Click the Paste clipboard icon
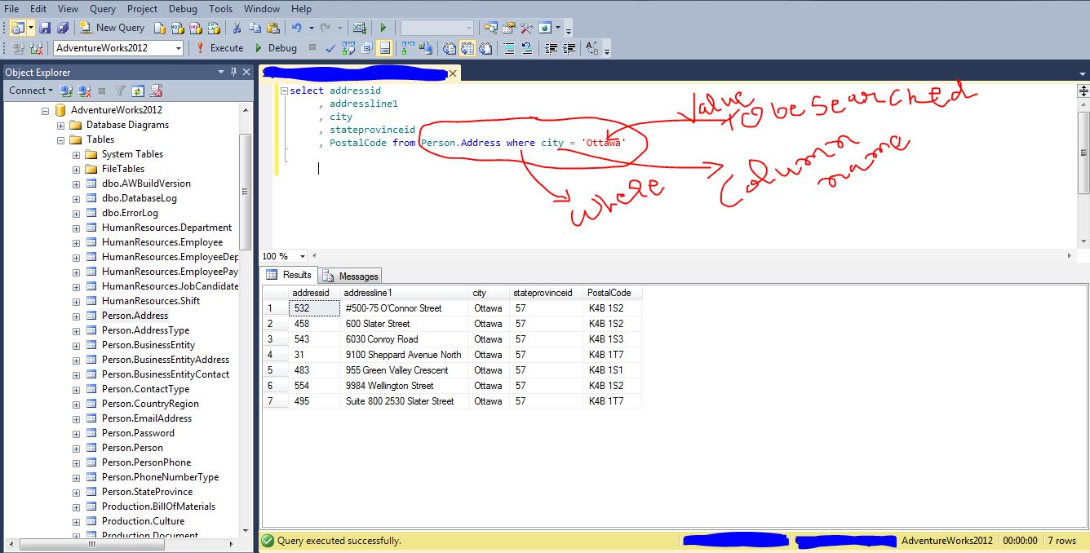1090x553 pixels. click(272, 28)
